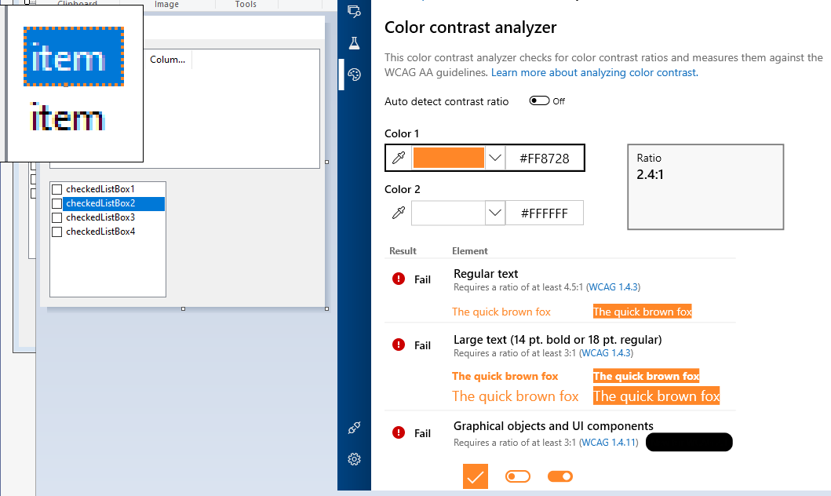Click the Tools ribbon group label

(x=246, y=4)
